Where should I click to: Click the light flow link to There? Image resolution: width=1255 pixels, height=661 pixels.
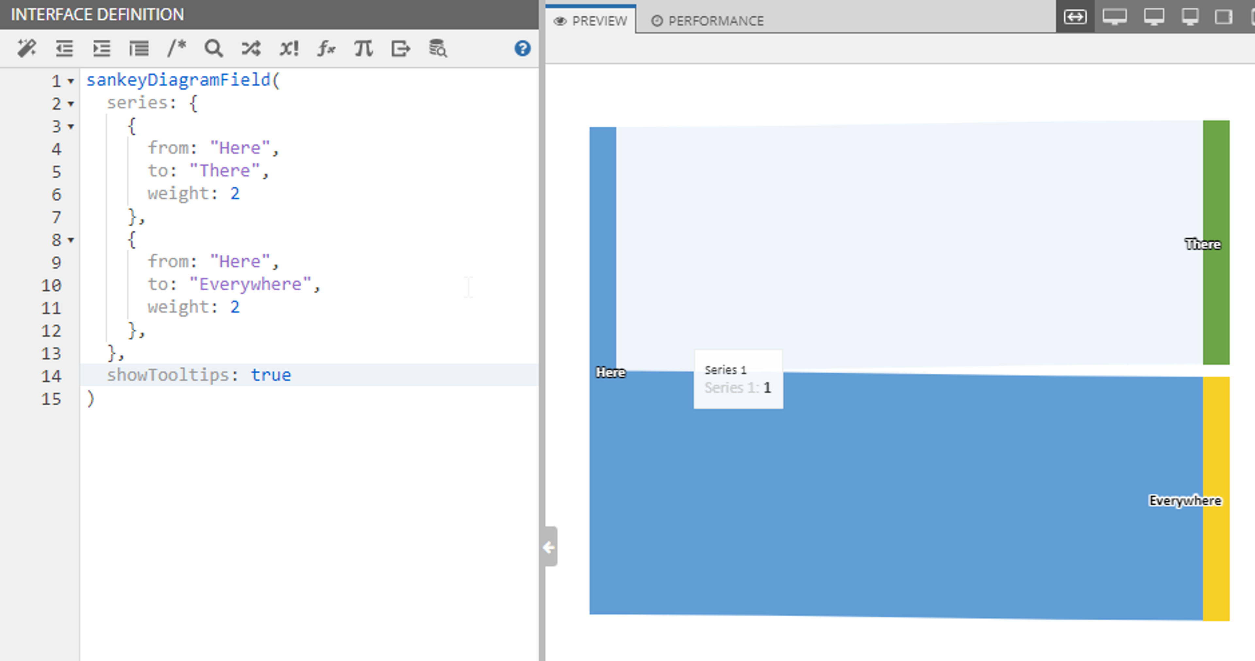pyautogui.click(x=909, y=246)
